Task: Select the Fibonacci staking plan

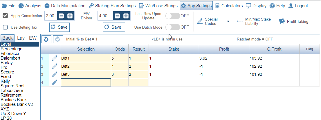Action: [10, 53]
